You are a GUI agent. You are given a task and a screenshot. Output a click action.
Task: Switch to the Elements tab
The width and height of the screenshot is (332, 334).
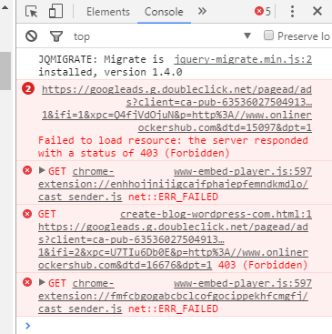[108, 12]
